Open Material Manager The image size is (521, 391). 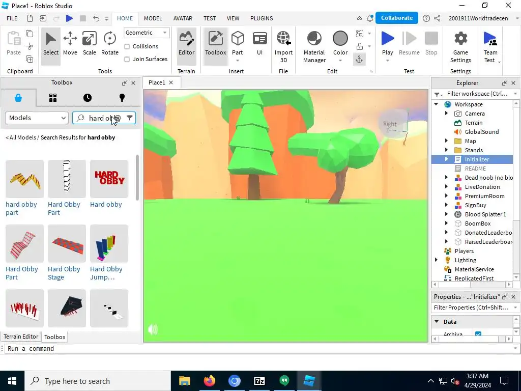314,47
